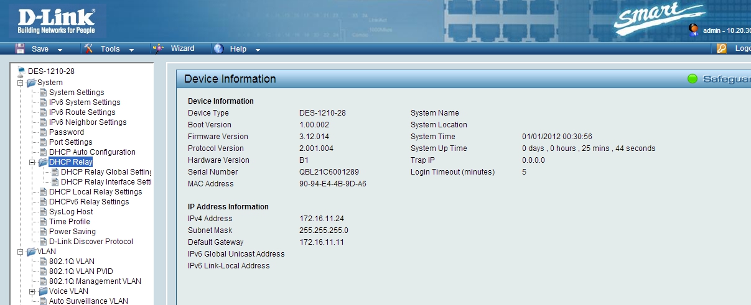Click page icon beside IPv6 Route Settings
The width and height of the screenshot is (751, 305).
point(44,112)
